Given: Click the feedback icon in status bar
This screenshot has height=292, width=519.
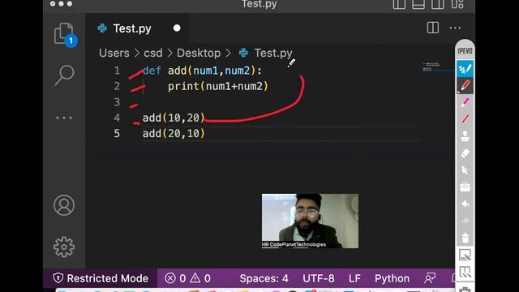Looking at the screenshot, I should (430, 278).
